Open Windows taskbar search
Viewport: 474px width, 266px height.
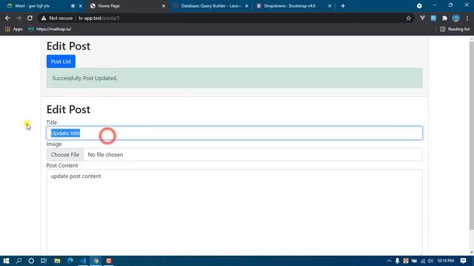[x=19, y=261]
